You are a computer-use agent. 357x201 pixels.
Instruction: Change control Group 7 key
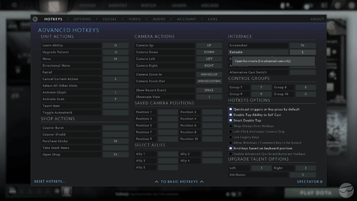click(261, 87)
